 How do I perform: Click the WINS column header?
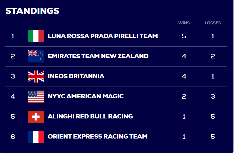[x=184, y=23]
